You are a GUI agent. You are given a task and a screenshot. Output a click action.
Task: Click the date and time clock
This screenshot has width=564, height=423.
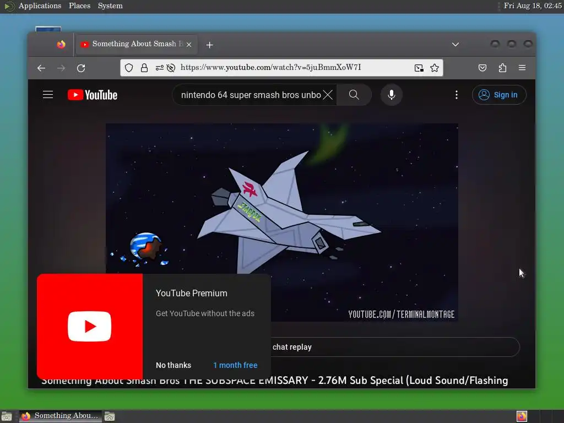click(x=533, y=6)
